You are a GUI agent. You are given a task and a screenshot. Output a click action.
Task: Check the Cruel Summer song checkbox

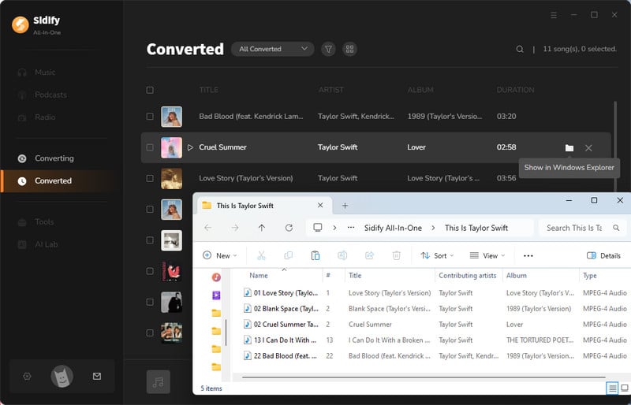150,147
